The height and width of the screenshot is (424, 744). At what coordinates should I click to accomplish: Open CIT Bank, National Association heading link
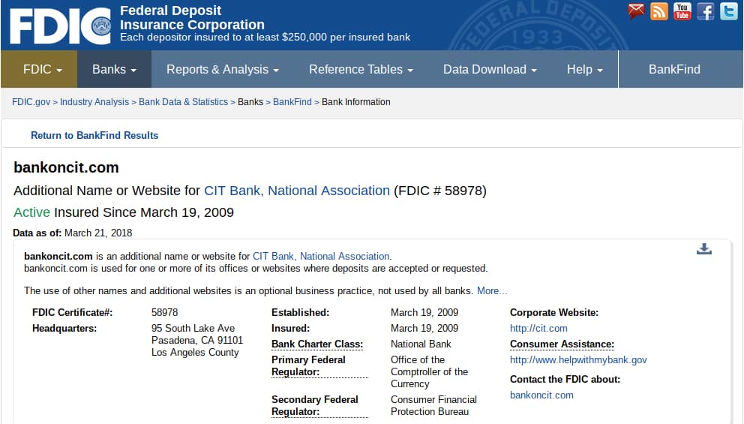click(x=296, y=191)
